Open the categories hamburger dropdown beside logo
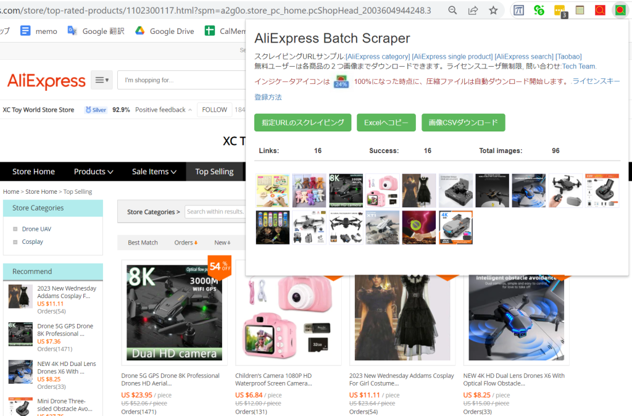This screenshot has height=416, width=632. [x=101, y=80]
